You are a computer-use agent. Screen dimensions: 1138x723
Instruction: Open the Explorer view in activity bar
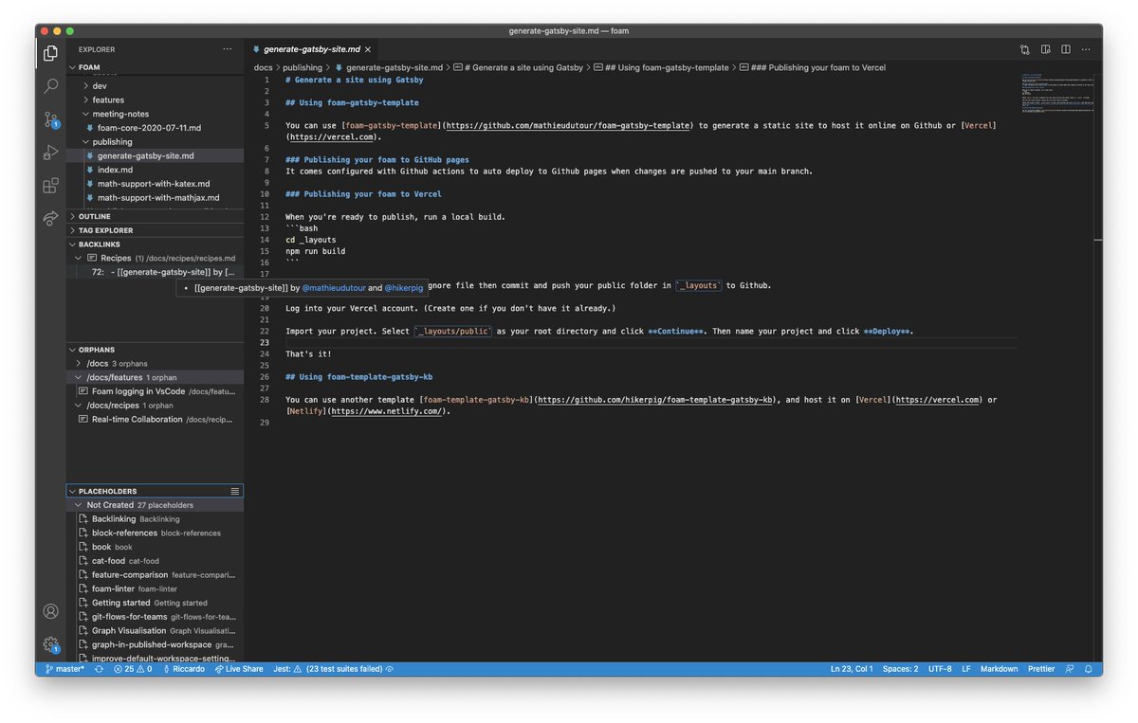[51, 53]
